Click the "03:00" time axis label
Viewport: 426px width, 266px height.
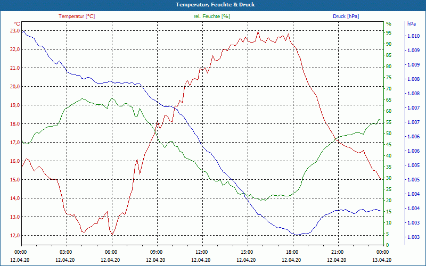(x=66, y=252)
